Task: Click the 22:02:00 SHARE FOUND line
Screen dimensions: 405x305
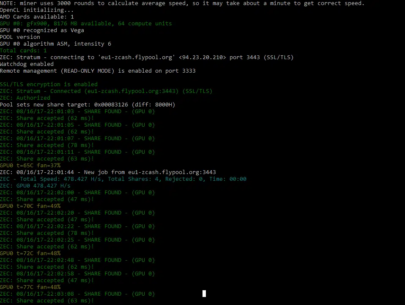Action: [77, 193]
